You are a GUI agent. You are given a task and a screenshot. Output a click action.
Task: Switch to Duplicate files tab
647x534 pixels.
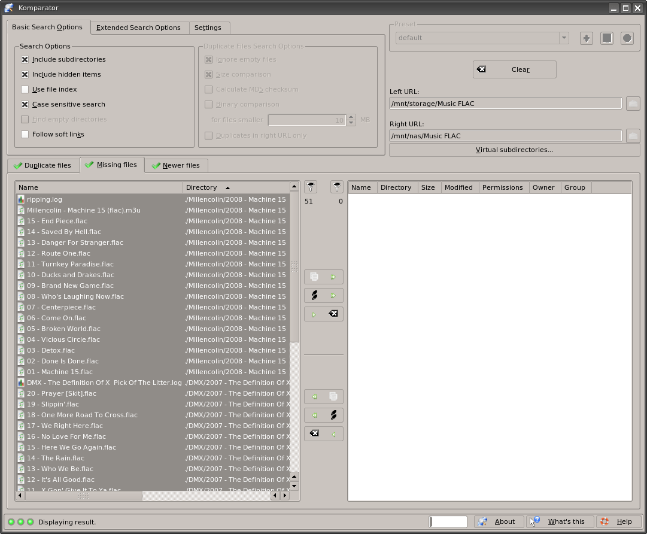(43, 165)
